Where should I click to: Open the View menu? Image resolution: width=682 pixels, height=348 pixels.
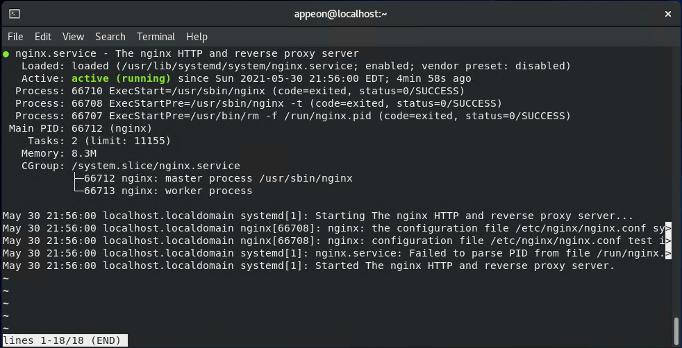tap(73, 37)
